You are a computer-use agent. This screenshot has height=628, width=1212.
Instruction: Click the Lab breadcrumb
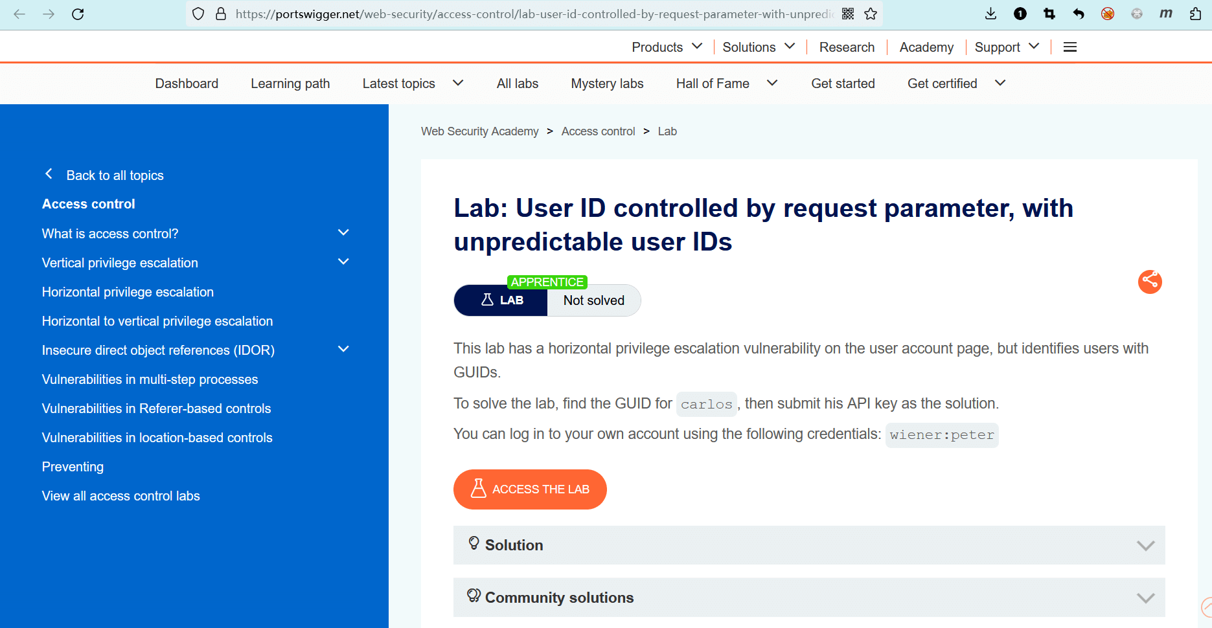667,131
